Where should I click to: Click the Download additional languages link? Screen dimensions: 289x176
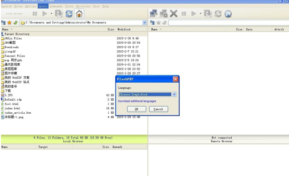137,101
